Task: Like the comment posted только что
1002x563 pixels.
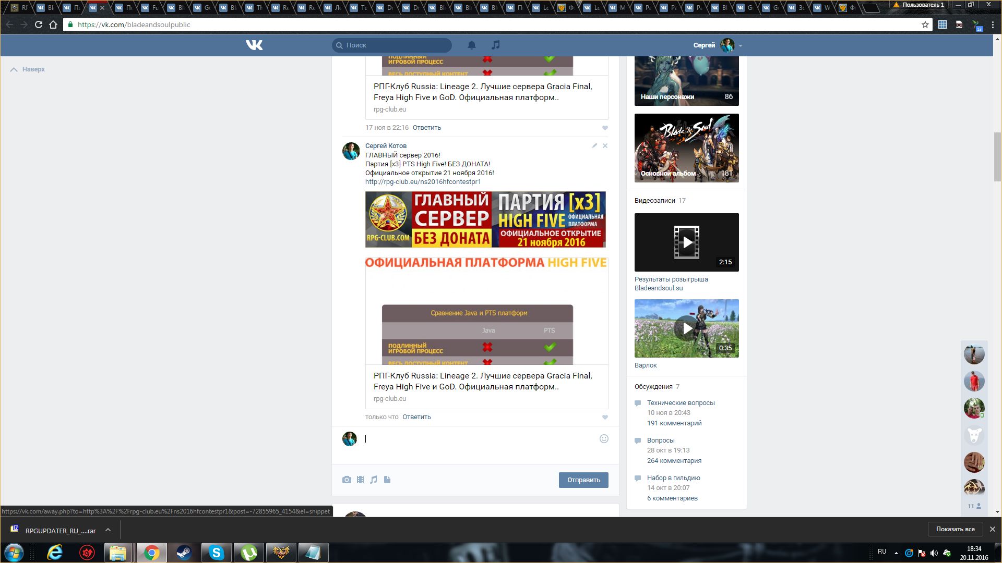Action: pyautogui.click(x=605, y=417)
